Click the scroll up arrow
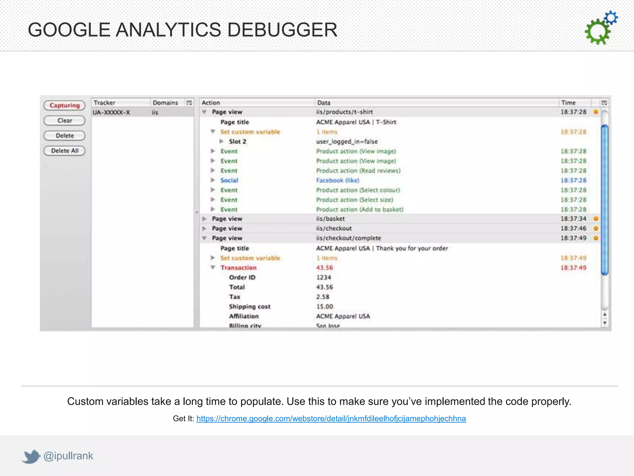The width and height of the screenshot is (634, 476). (x=605, y=315)
